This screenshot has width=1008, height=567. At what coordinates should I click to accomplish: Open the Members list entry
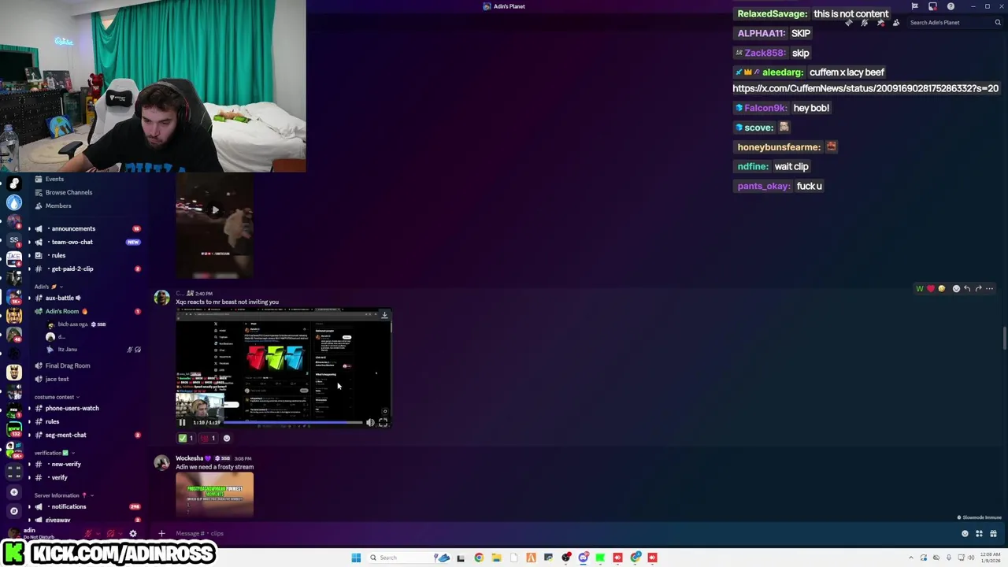click(x=58, y=206)
